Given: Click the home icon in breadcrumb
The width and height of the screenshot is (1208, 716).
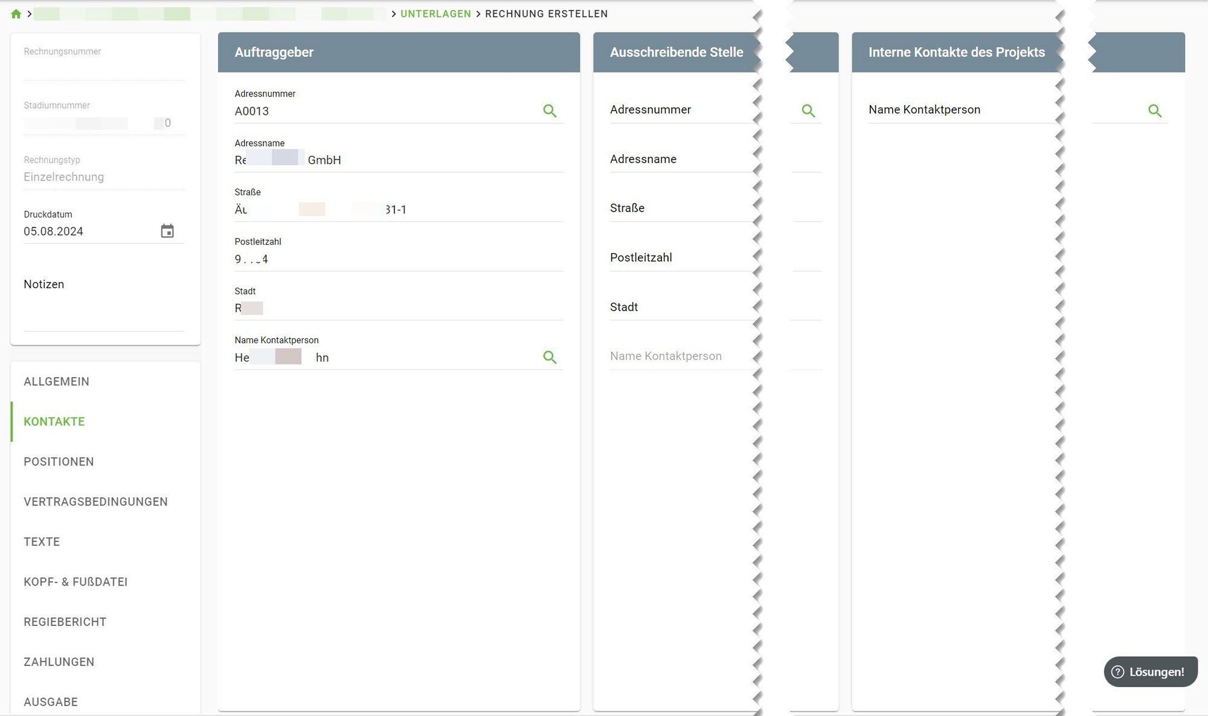Looking at the screenshot, I should [16, 14].
